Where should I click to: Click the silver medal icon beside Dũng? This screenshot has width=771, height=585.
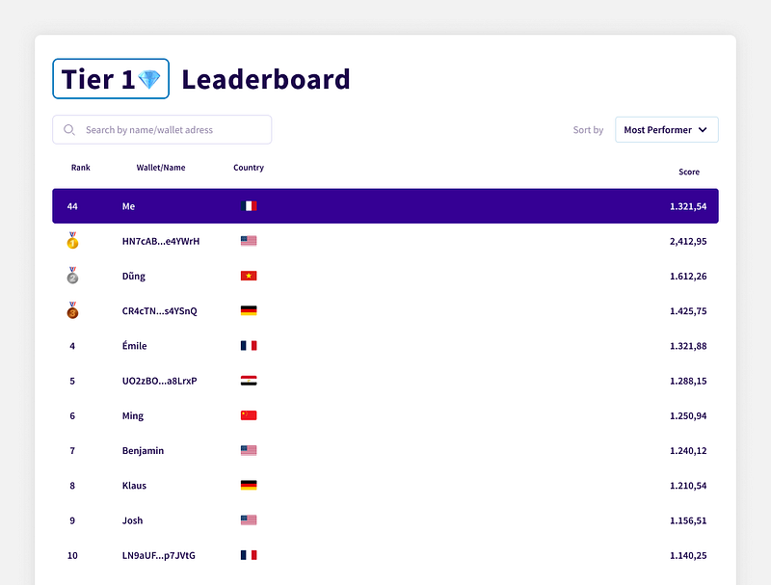point(72,277)
